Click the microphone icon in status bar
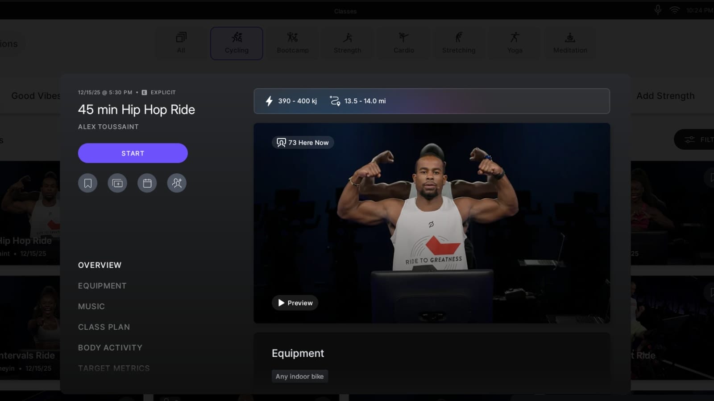714x401 pixels. click(x=657, y=10)
